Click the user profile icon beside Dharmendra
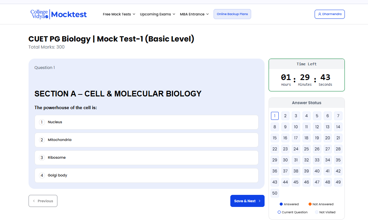 320,14
